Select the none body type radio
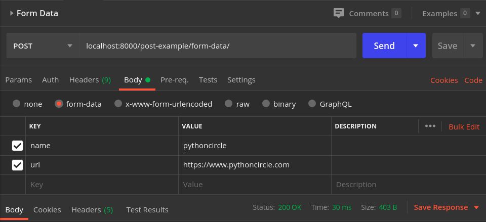The image size is (486, 222). [16, 104]
